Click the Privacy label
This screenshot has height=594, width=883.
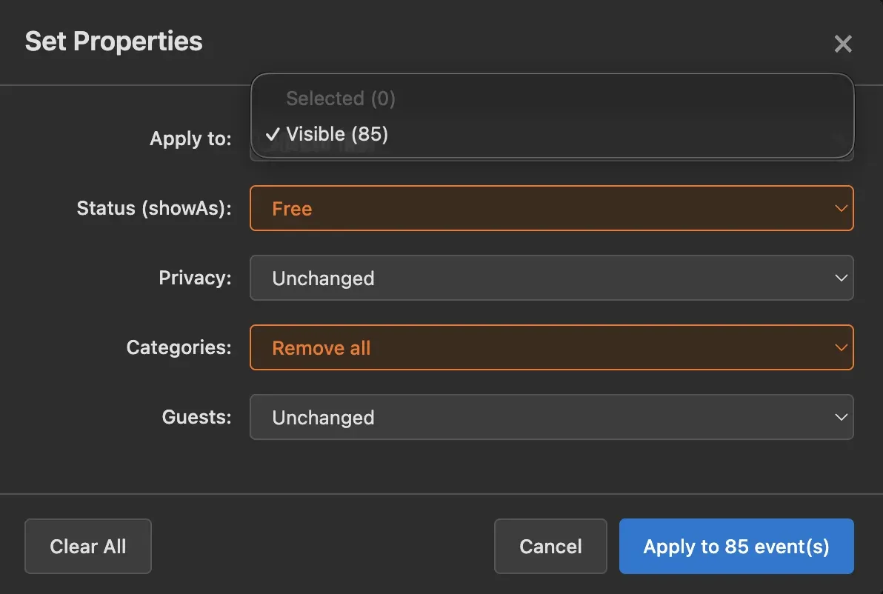pyautogui.click(x=195, y=278)
